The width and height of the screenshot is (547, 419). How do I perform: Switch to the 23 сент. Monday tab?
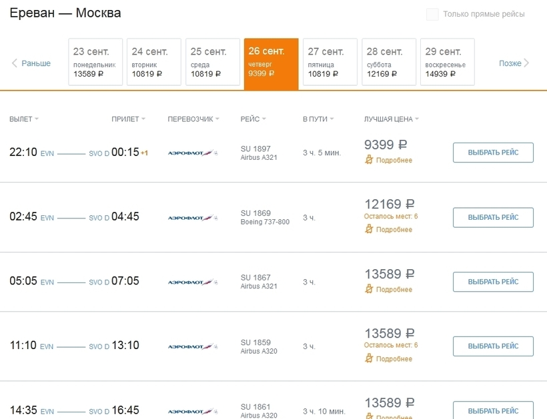click(x=95, y=62)
